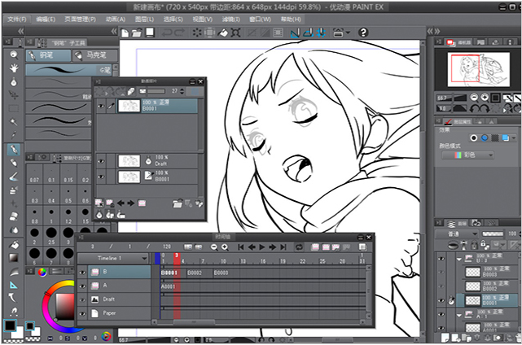Collapse the B : 3 animation folder
Viewport: 522px width, 345px height.
click(x=459, y=259)
